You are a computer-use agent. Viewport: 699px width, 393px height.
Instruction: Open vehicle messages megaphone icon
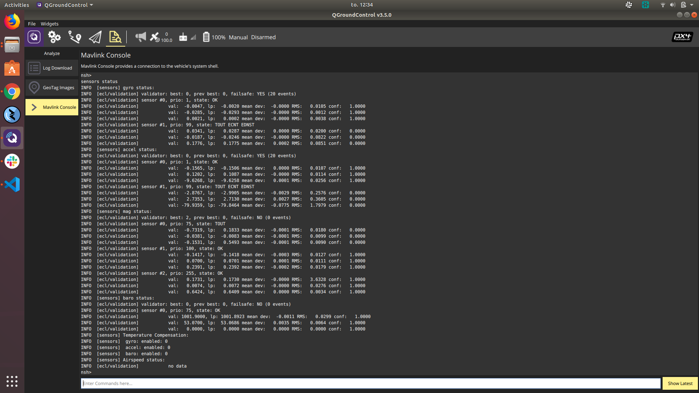coord(140,37)
